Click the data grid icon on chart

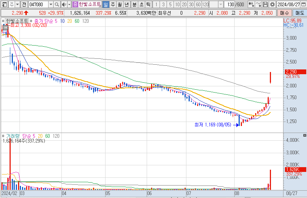pyautogui.click(x=5, y=28)
